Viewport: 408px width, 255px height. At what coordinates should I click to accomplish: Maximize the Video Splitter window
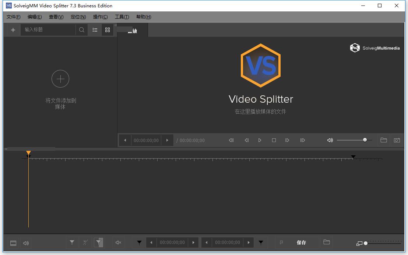380,6
